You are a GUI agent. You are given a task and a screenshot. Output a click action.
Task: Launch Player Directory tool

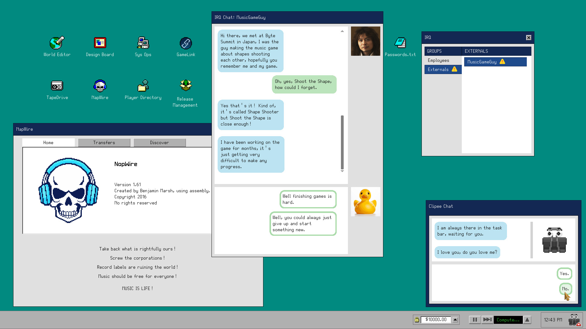pyautogui.click(x=143, y=86)
